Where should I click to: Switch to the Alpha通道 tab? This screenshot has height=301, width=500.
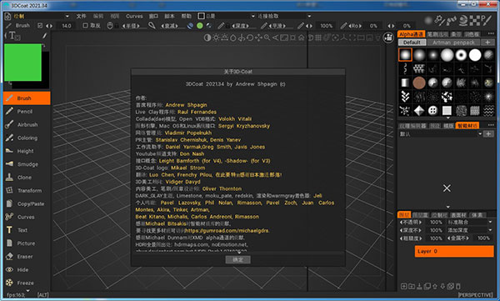(411, 34)
